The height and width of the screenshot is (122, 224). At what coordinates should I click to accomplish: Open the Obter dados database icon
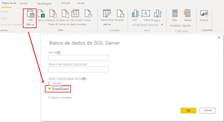click(31, 13)
